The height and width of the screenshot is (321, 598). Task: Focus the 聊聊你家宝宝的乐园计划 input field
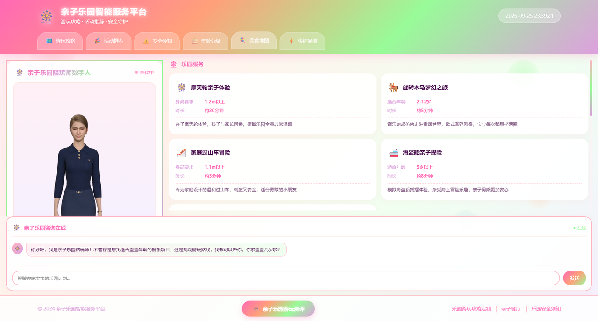click(x=286, y=278)
